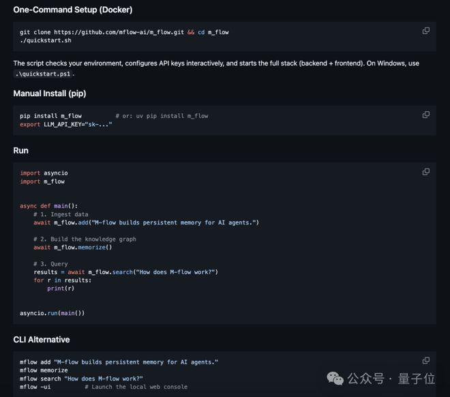Viewport: 450px width, 397px height.
Task: Click the m_flow.search query line
Action: coord(125,272)
